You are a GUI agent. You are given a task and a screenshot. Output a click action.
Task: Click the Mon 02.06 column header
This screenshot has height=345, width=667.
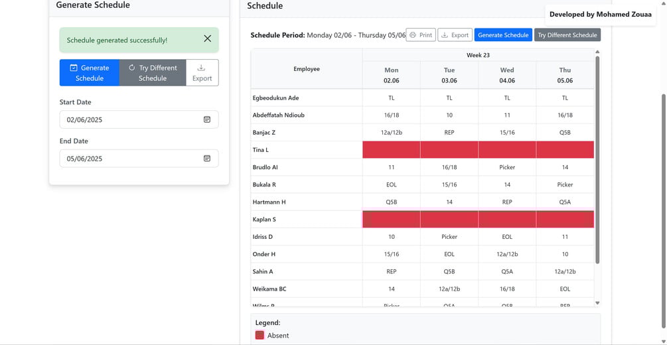pyautogui.click(x=392, y=75)
